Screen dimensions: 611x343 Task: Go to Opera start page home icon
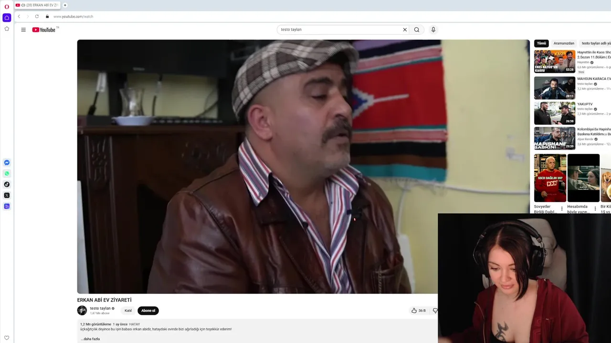(x=7, y=18)
